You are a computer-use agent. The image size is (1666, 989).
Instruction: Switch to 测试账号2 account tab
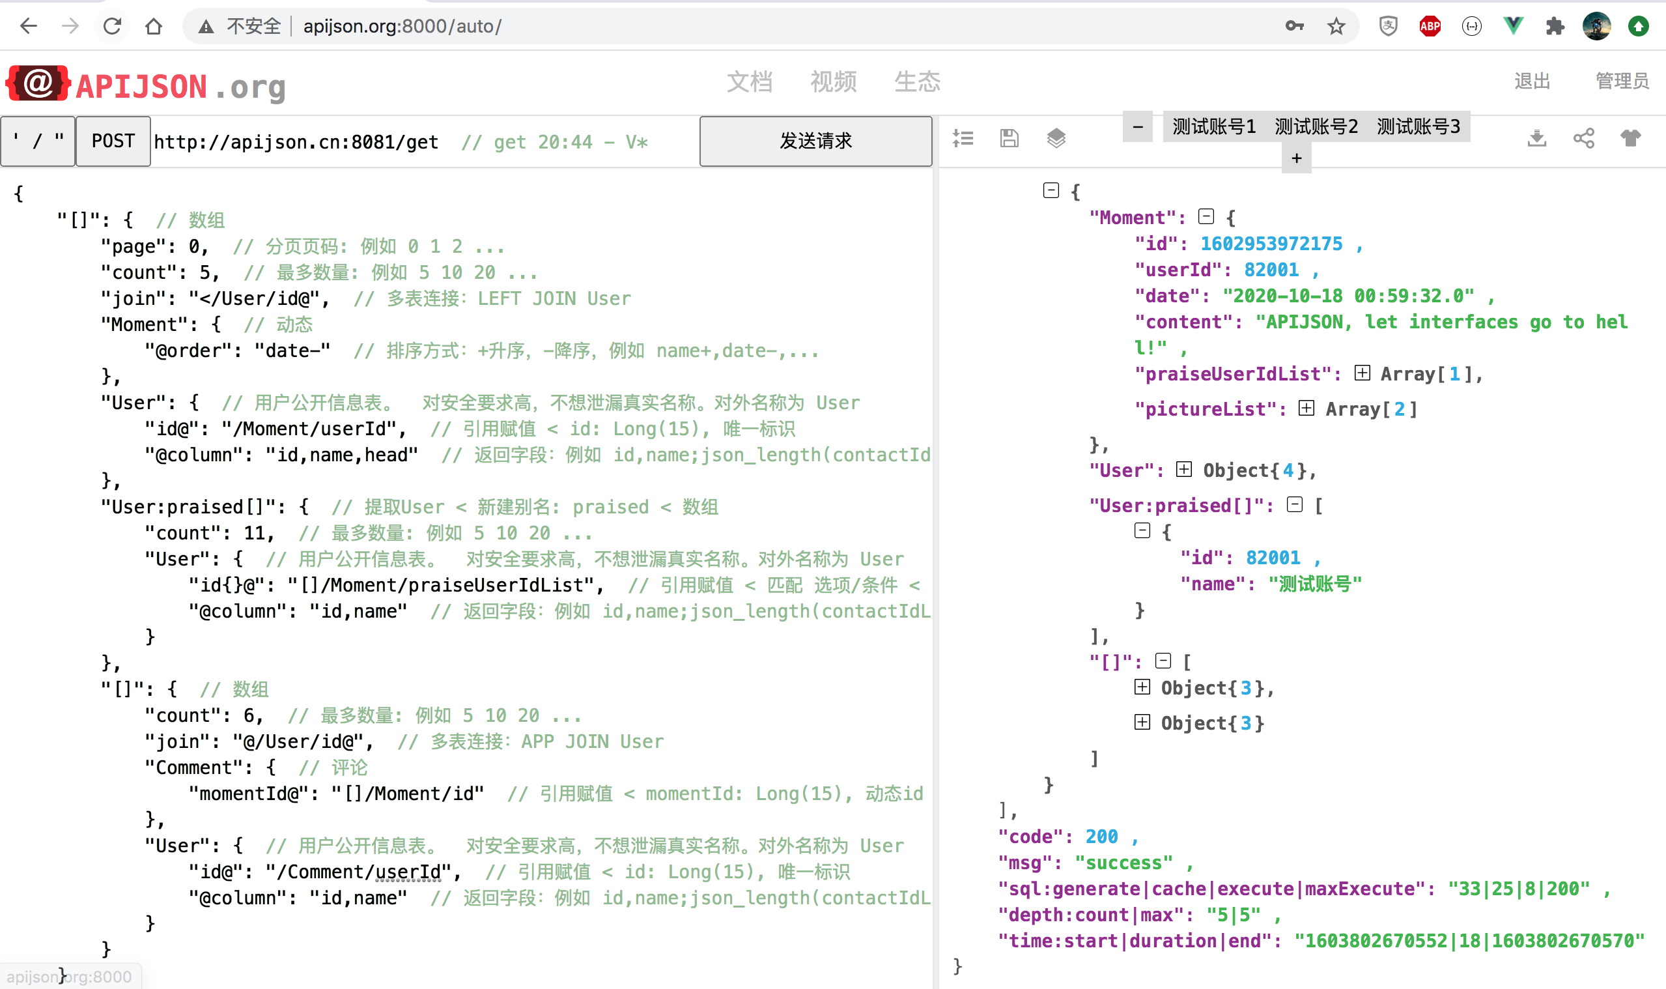tap(1316, 126)
